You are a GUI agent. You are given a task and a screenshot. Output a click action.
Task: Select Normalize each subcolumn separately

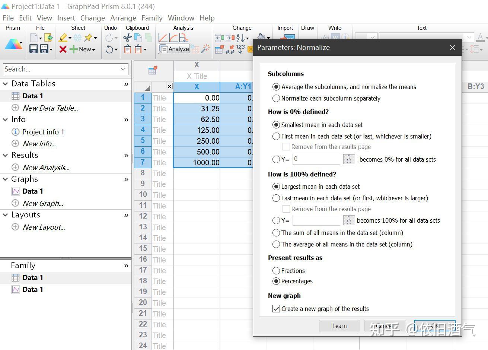[276, 98]
